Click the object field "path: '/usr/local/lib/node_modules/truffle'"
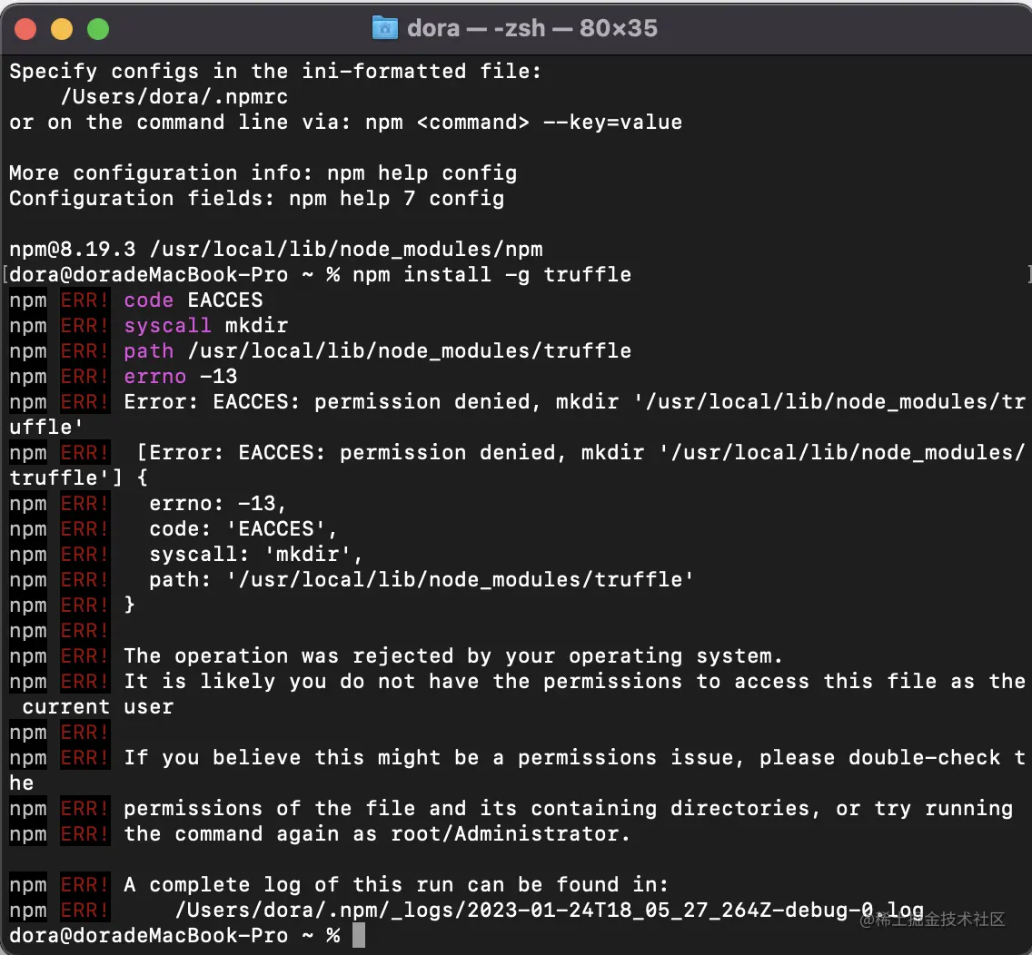The height and width of the screenshot is (955, 1032). click(x=422, y=579)
